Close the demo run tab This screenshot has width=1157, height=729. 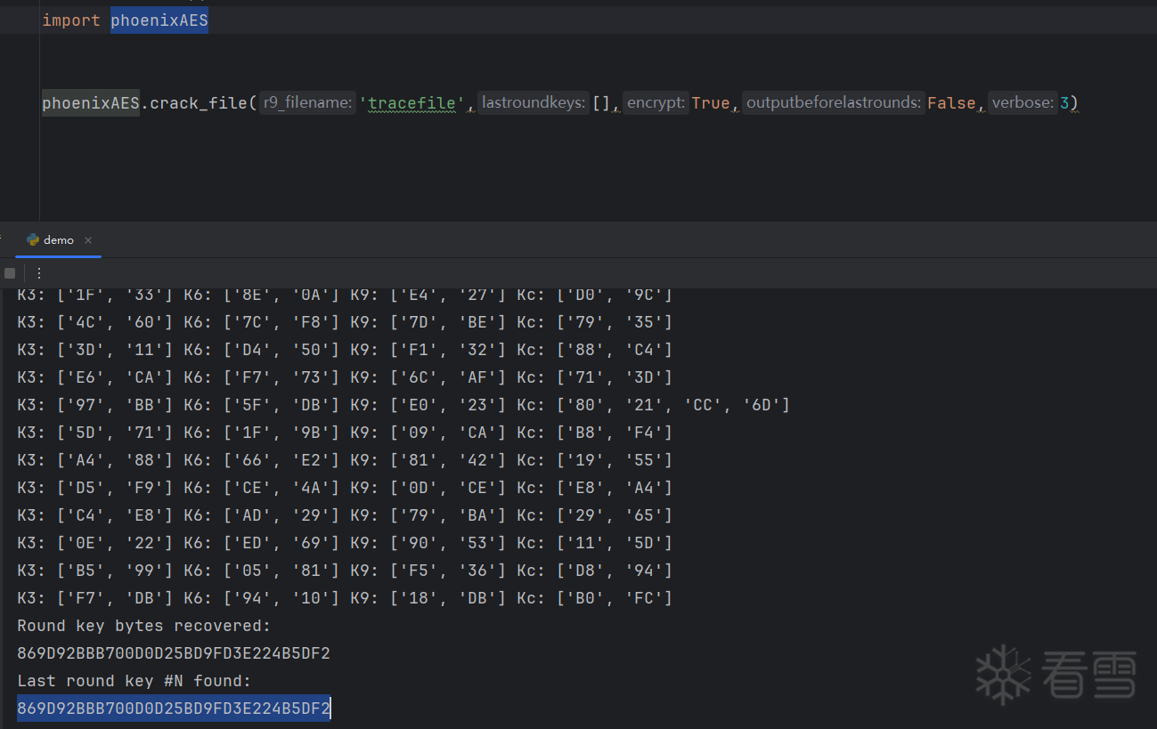(88, 240)
